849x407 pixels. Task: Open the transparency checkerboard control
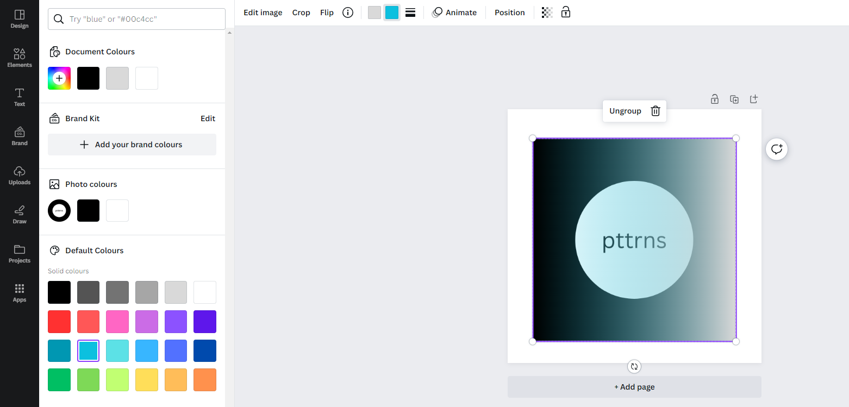[x=547, y=12]
